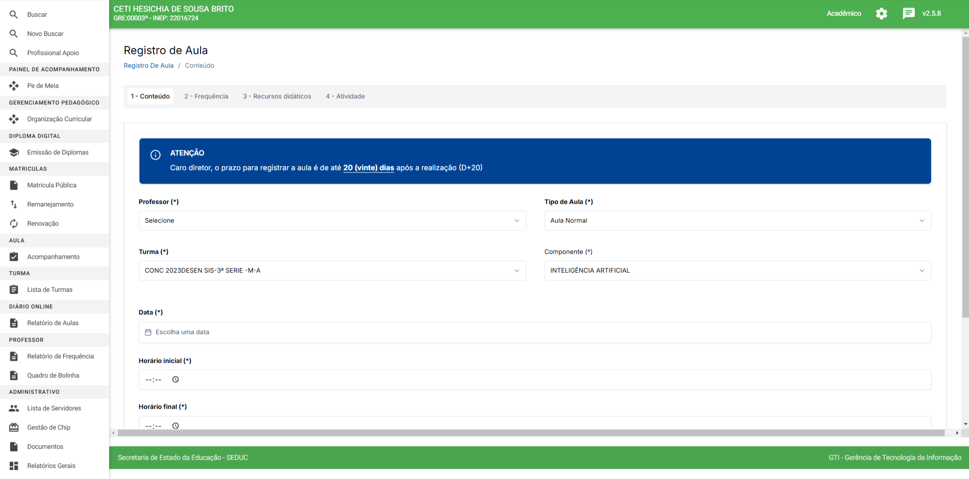Viewport: 969px width, 479px height.
Task: Click the Lista de Servidores people icon
Action: click(14, 408)
